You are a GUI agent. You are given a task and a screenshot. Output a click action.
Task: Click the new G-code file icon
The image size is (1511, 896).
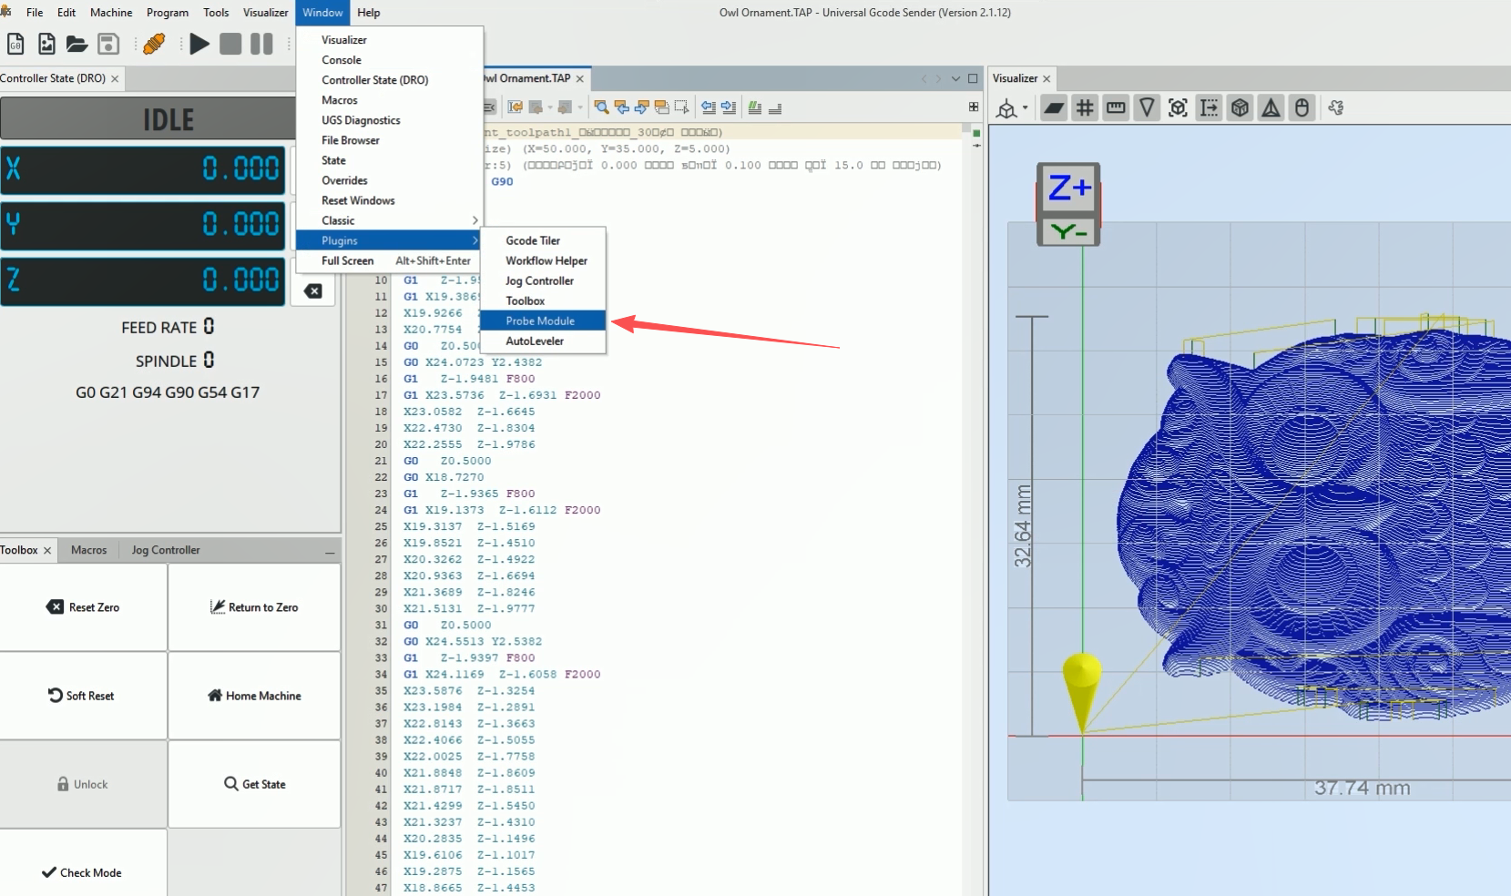pos(15,44)
